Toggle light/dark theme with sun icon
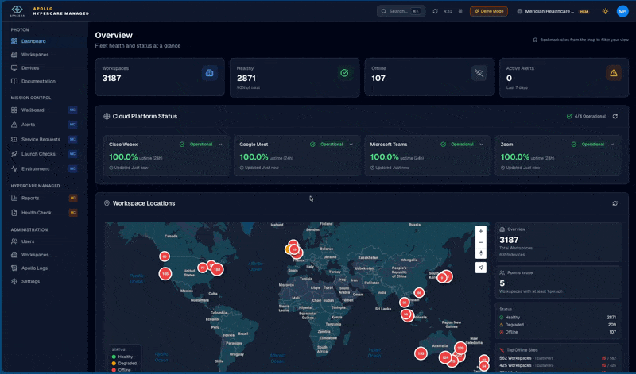 [x=605, y=11]
